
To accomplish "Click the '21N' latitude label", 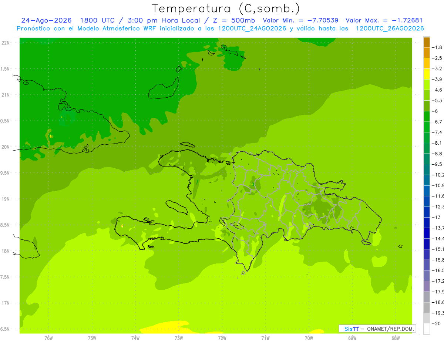I will pos(6,95).
